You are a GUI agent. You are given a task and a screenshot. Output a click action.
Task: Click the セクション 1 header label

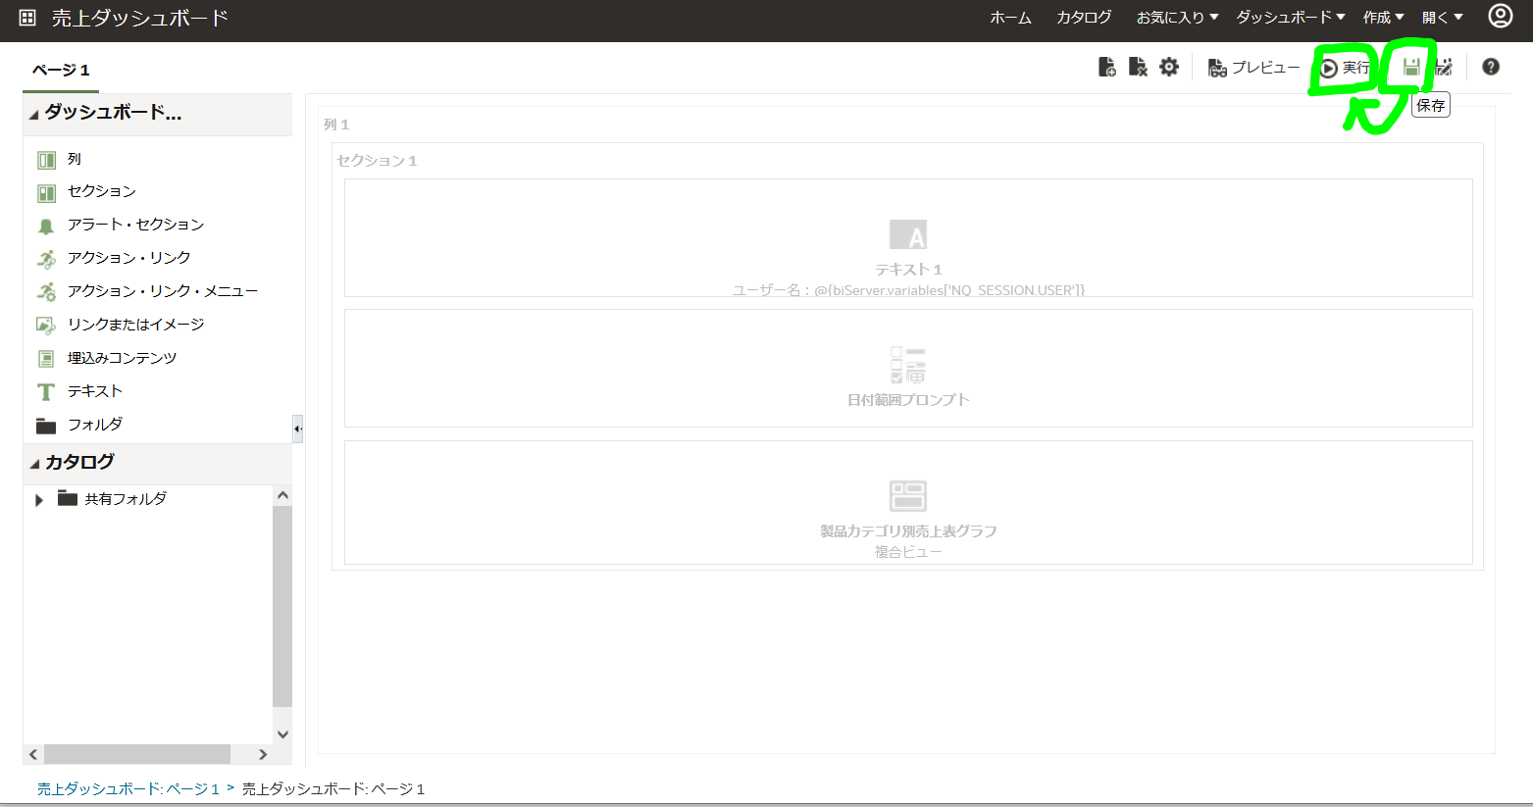tap(378, 161)
